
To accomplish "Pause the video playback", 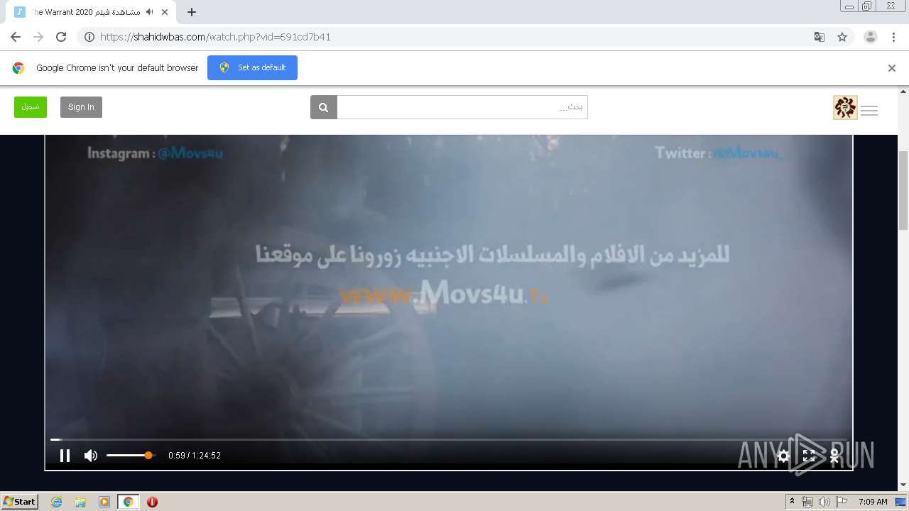I will click(65, 456).
